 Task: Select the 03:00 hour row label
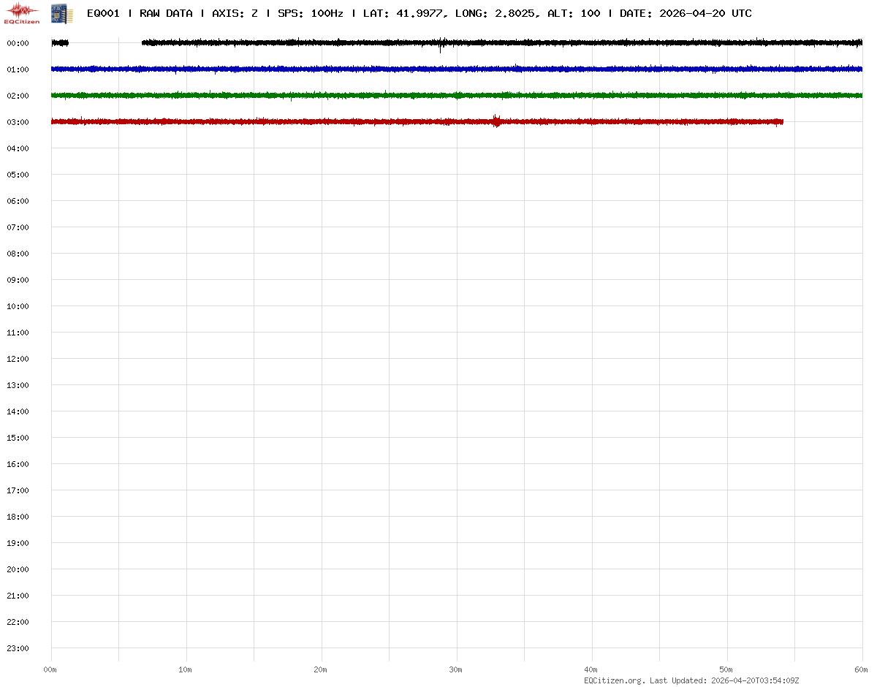[x=18, y=122]
